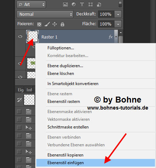
Task: Lock image pixels with brush icon
Action: tap(47, 24)
